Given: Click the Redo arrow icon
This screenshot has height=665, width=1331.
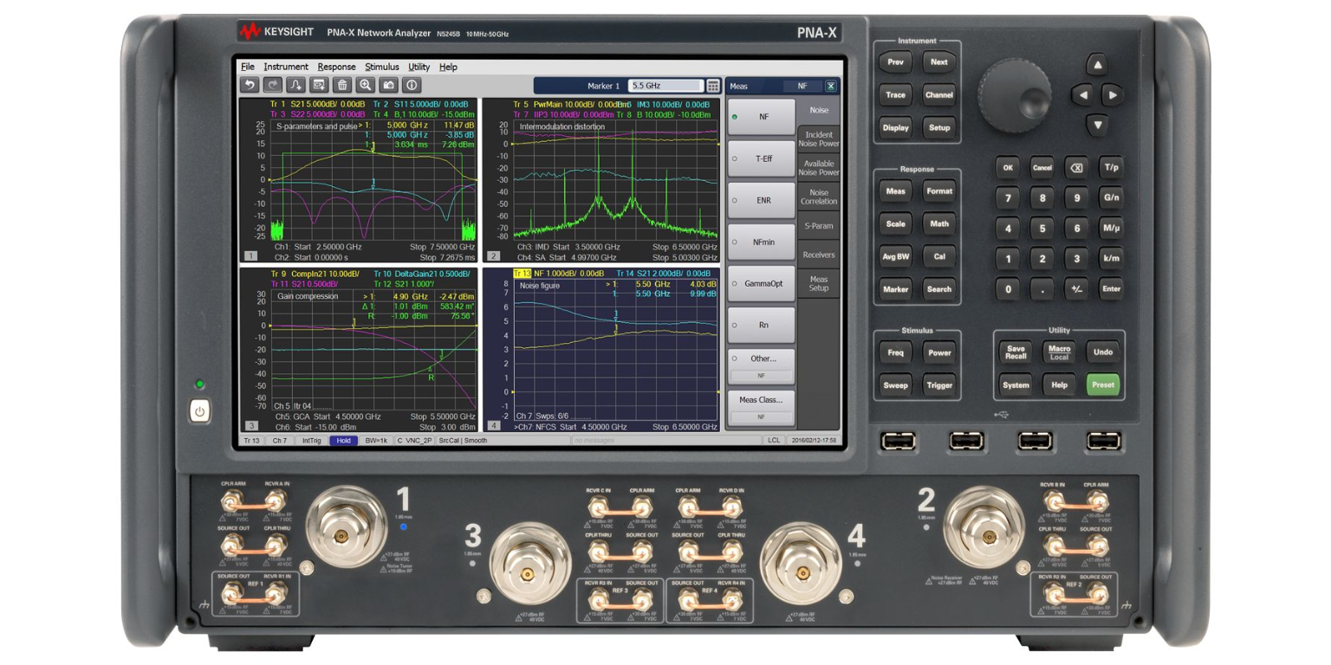Looking at the screenshot, I should point(272,85).
